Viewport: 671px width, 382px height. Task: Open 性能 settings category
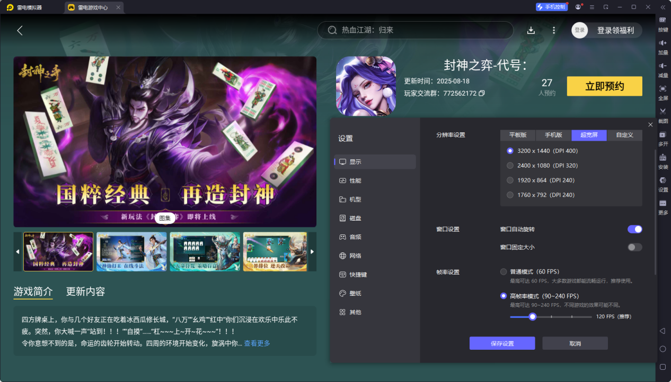point(375,180)
